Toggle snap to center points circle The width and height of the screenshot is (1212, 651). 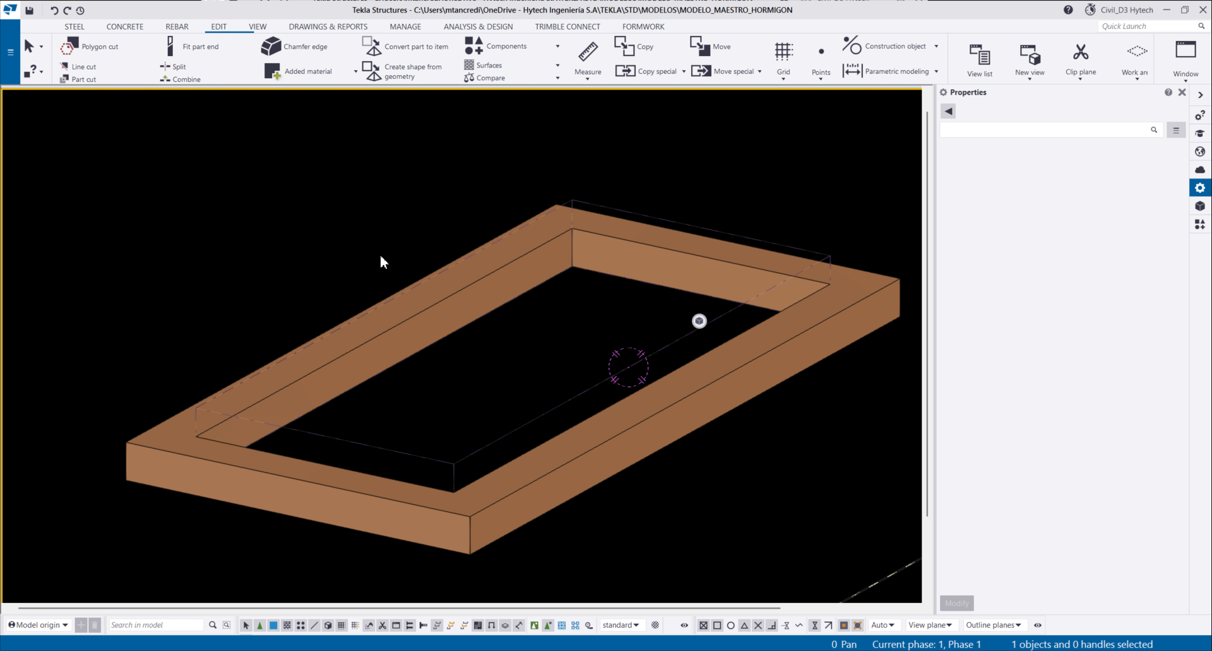pos(730,625)
